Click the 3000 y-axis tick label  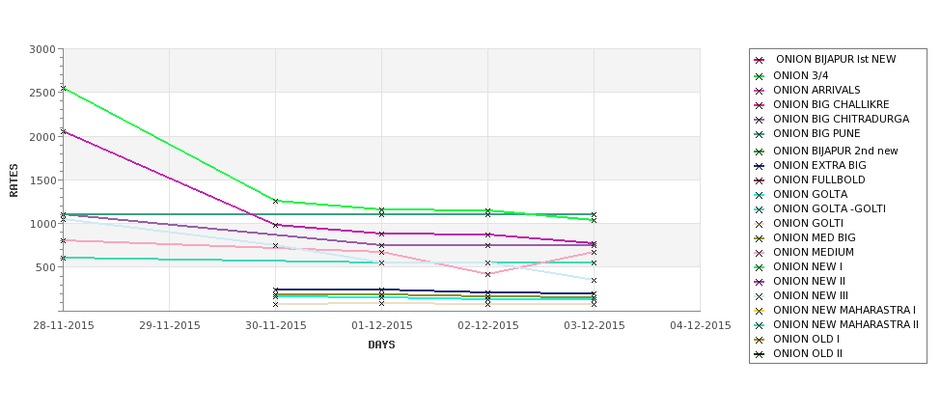click(x=42, y=49)
